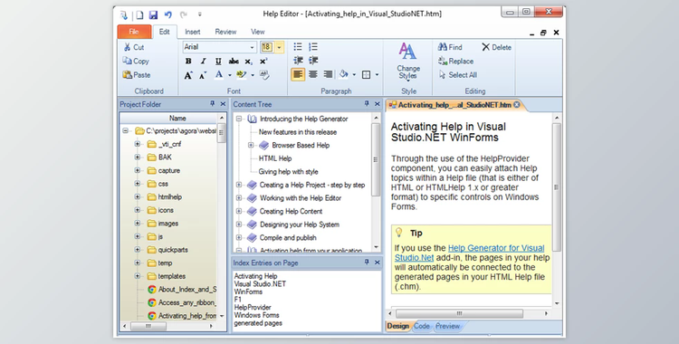Select the Giving help with style topic
Viewport: 679px width, 344px height.
289,172
